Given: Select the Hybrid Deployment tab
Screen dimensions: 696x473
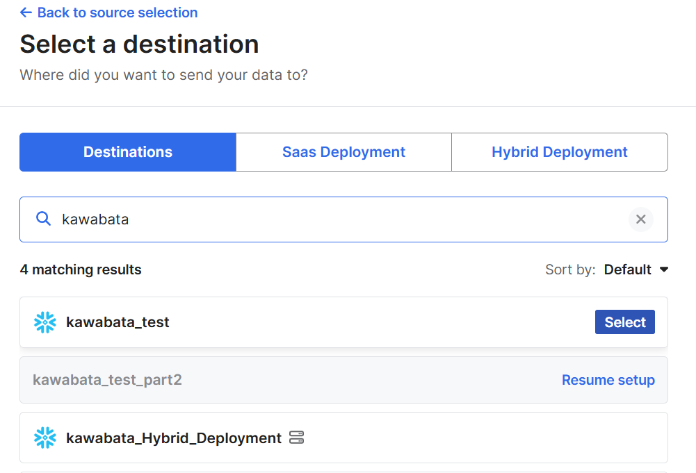Looking at the screenshot, I should [x=559, y=152].
